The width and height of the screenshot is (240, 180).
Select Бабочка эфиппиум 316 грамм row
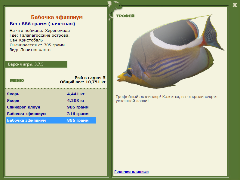51,114
